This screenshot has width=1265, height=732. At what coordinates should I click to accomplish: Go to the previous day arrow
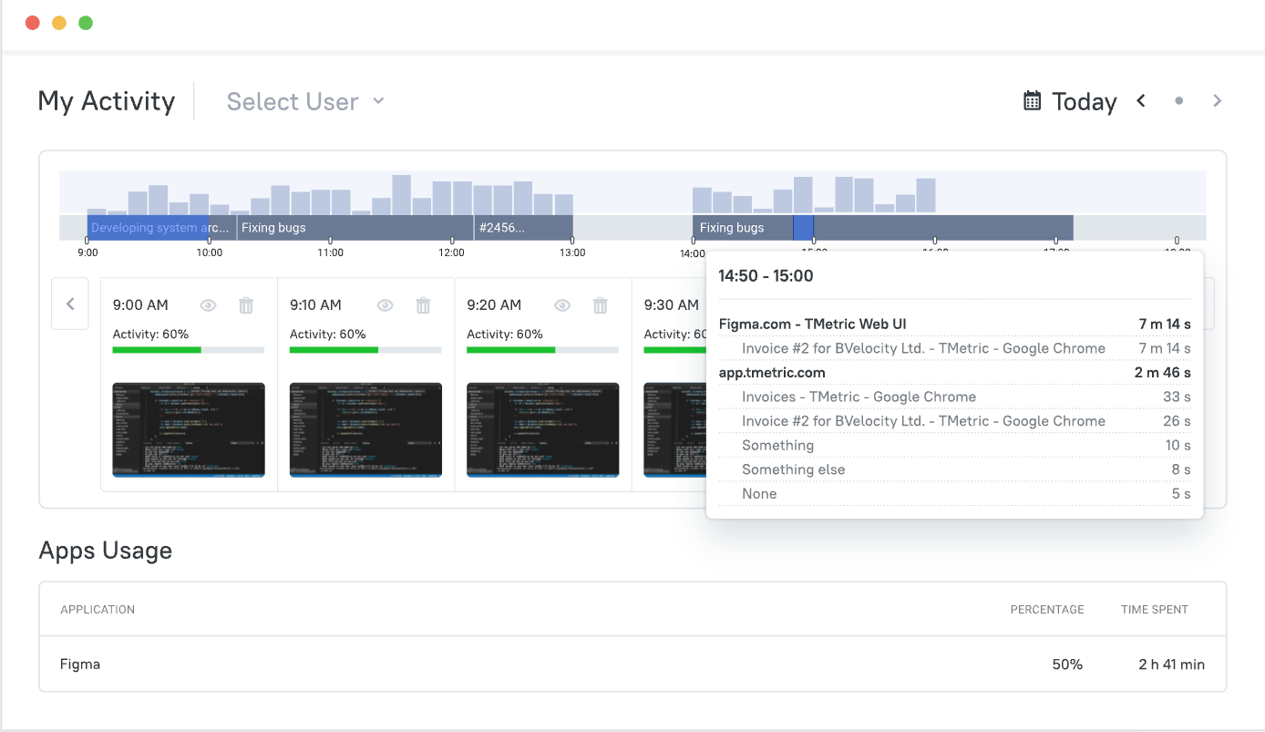pos(1140,101)
